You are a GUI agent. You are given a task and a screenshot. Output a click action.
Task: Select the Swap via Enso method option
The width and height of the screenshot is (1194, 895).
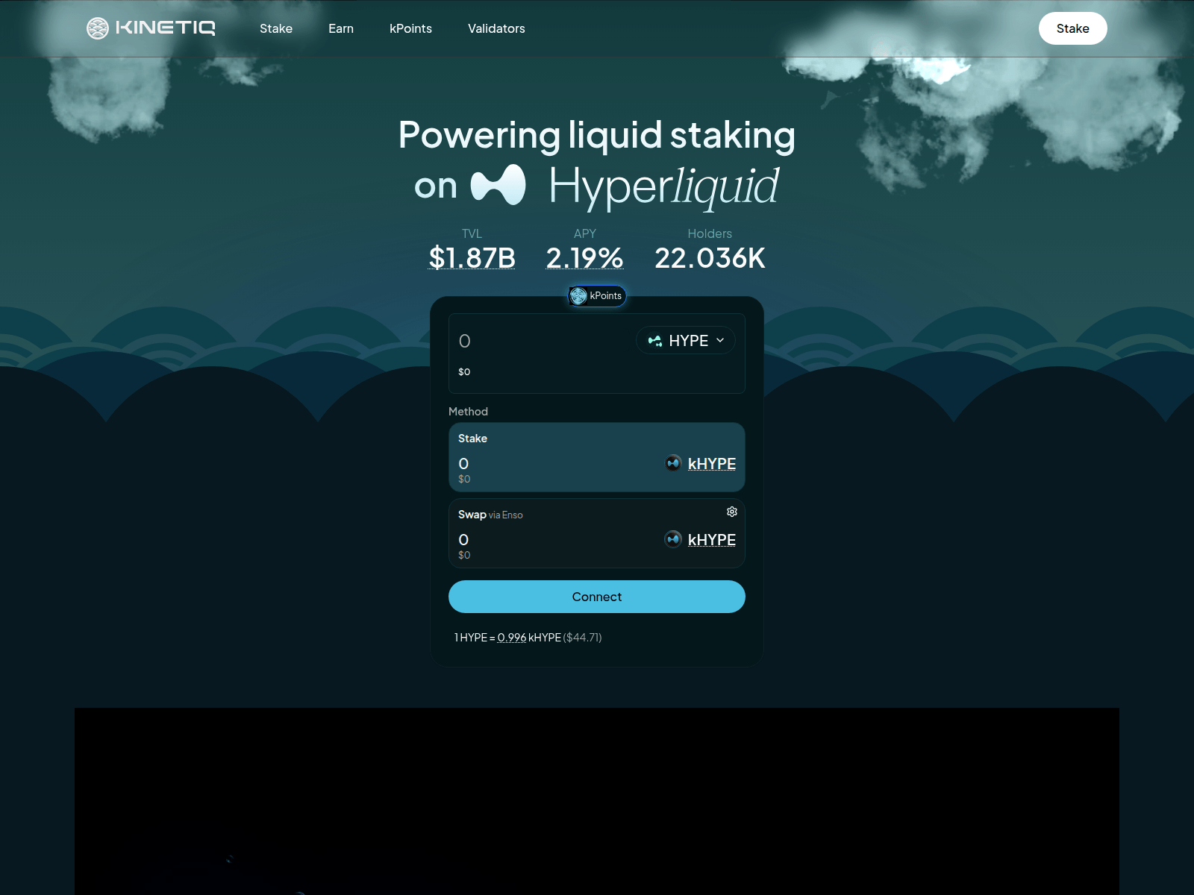tap(597, 533)
